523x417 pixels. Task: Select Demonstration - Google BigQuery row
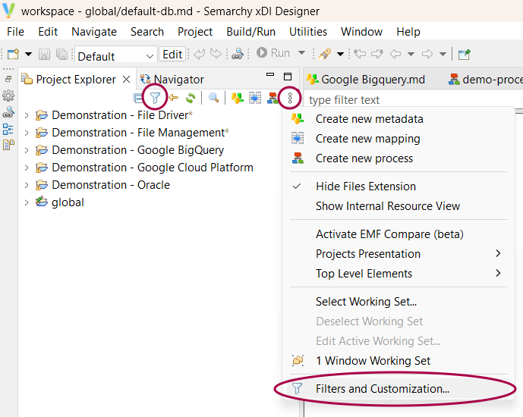130,150
